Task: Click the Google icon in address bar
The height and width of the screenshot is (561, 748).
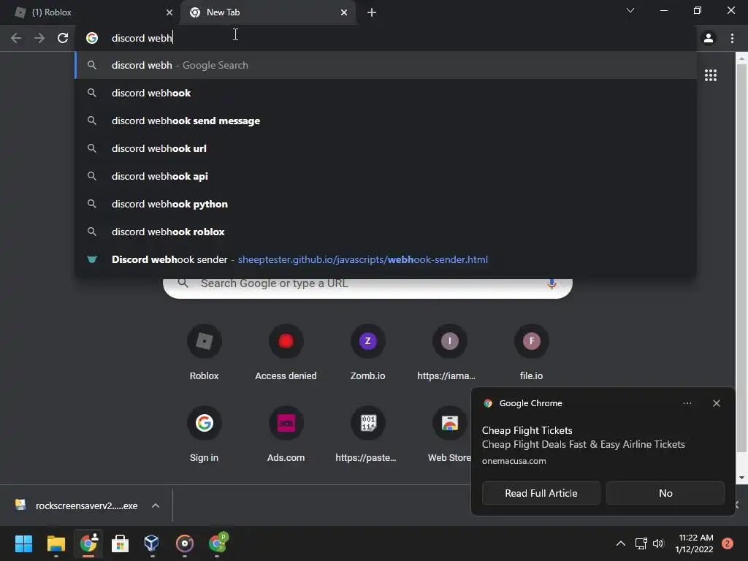Action: tap(92, 38)
